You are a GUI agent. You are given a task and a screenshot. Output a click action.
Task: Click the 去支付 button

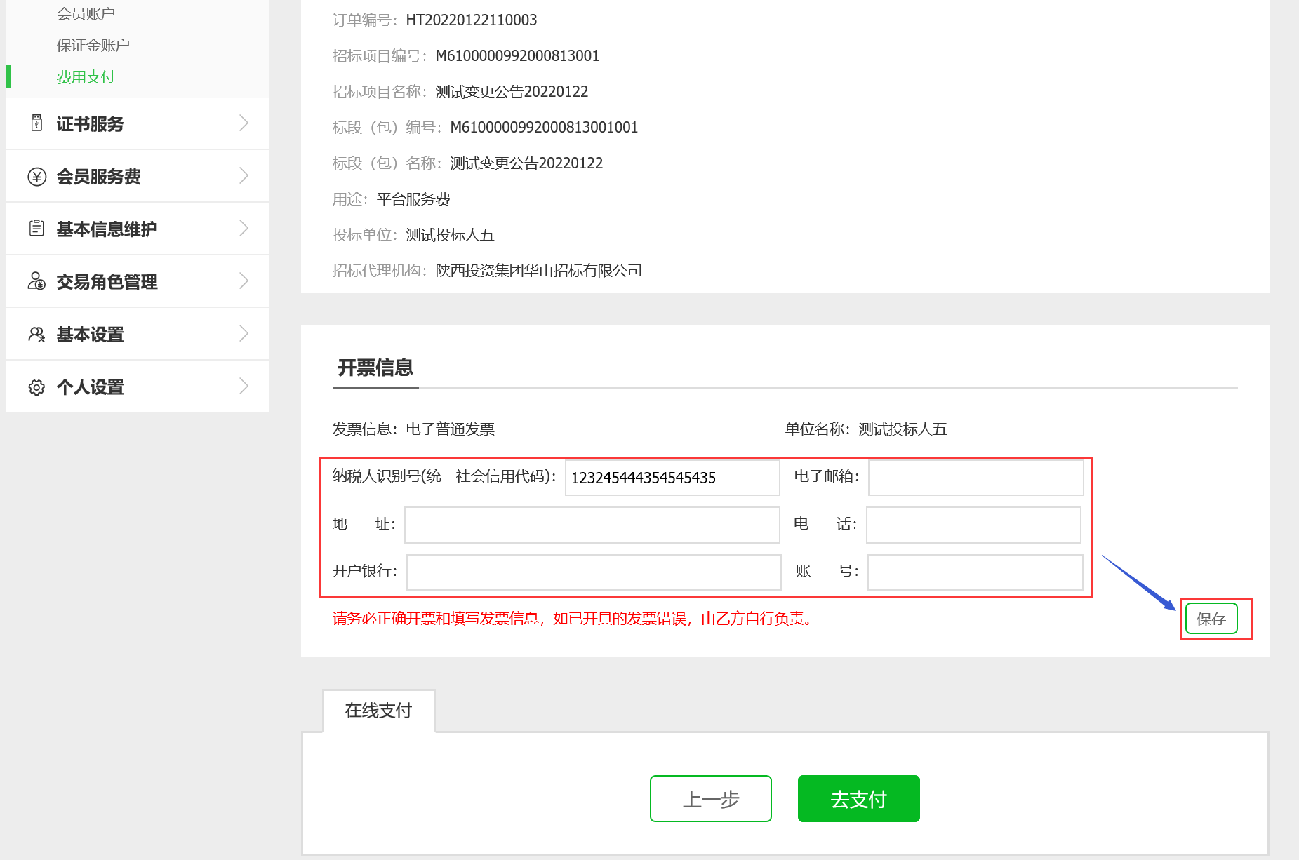[x=859, y=798]
